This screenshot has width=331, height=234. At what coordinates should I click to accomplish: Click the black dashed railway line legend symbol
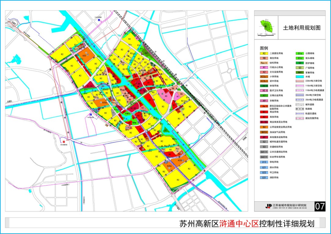pos(300,109)
